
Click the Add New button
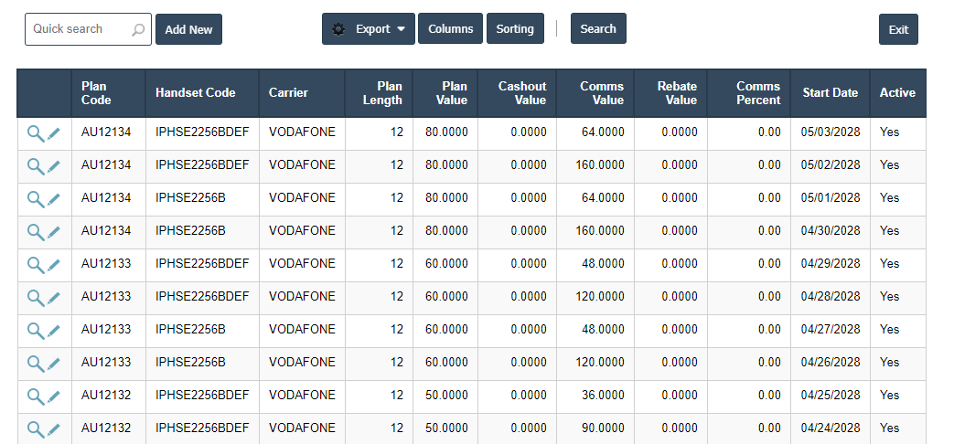point(188,29)
